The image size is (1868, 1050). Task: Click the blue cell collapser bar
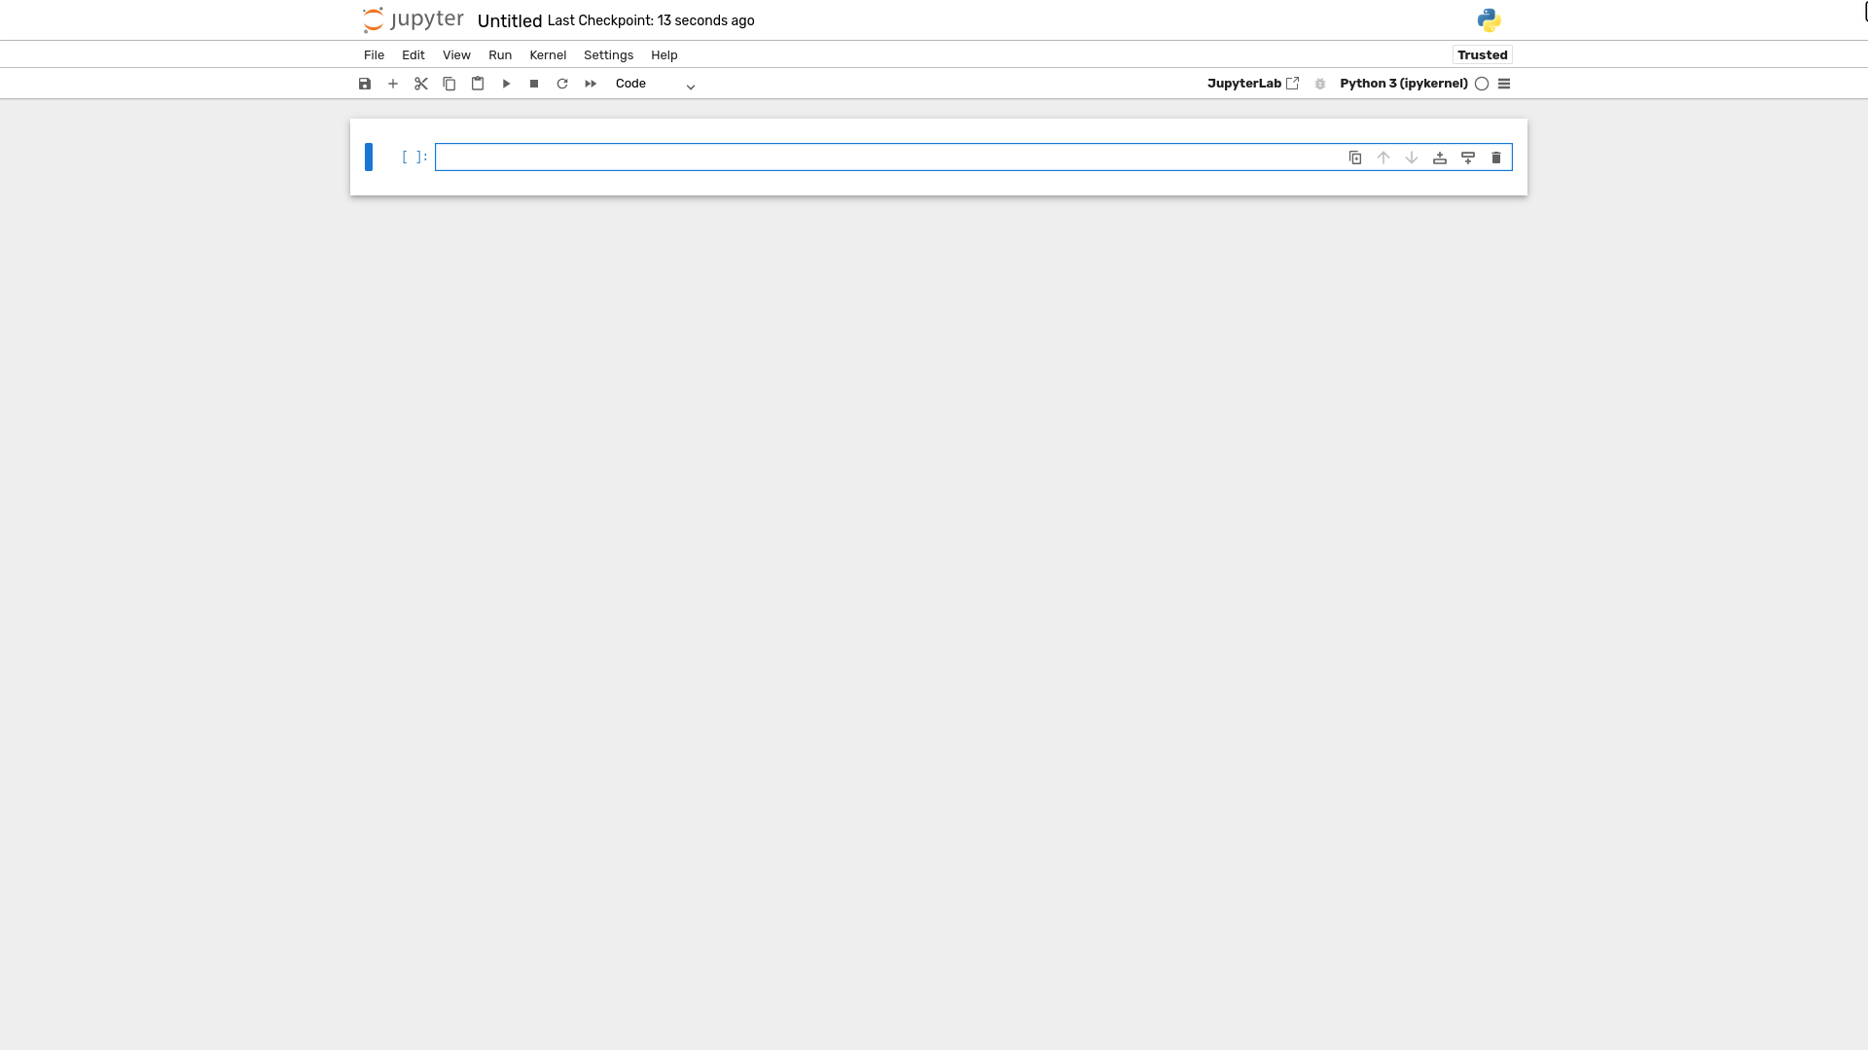pos(369,157)
